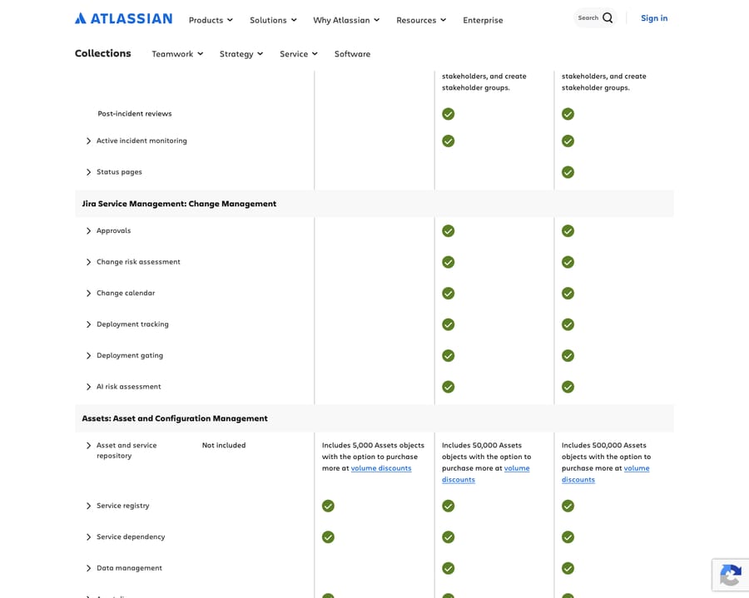Click last checkmark in Change risk assessment row
The width and height of the screenshot is (749, 598).
[x=568, y=263]
